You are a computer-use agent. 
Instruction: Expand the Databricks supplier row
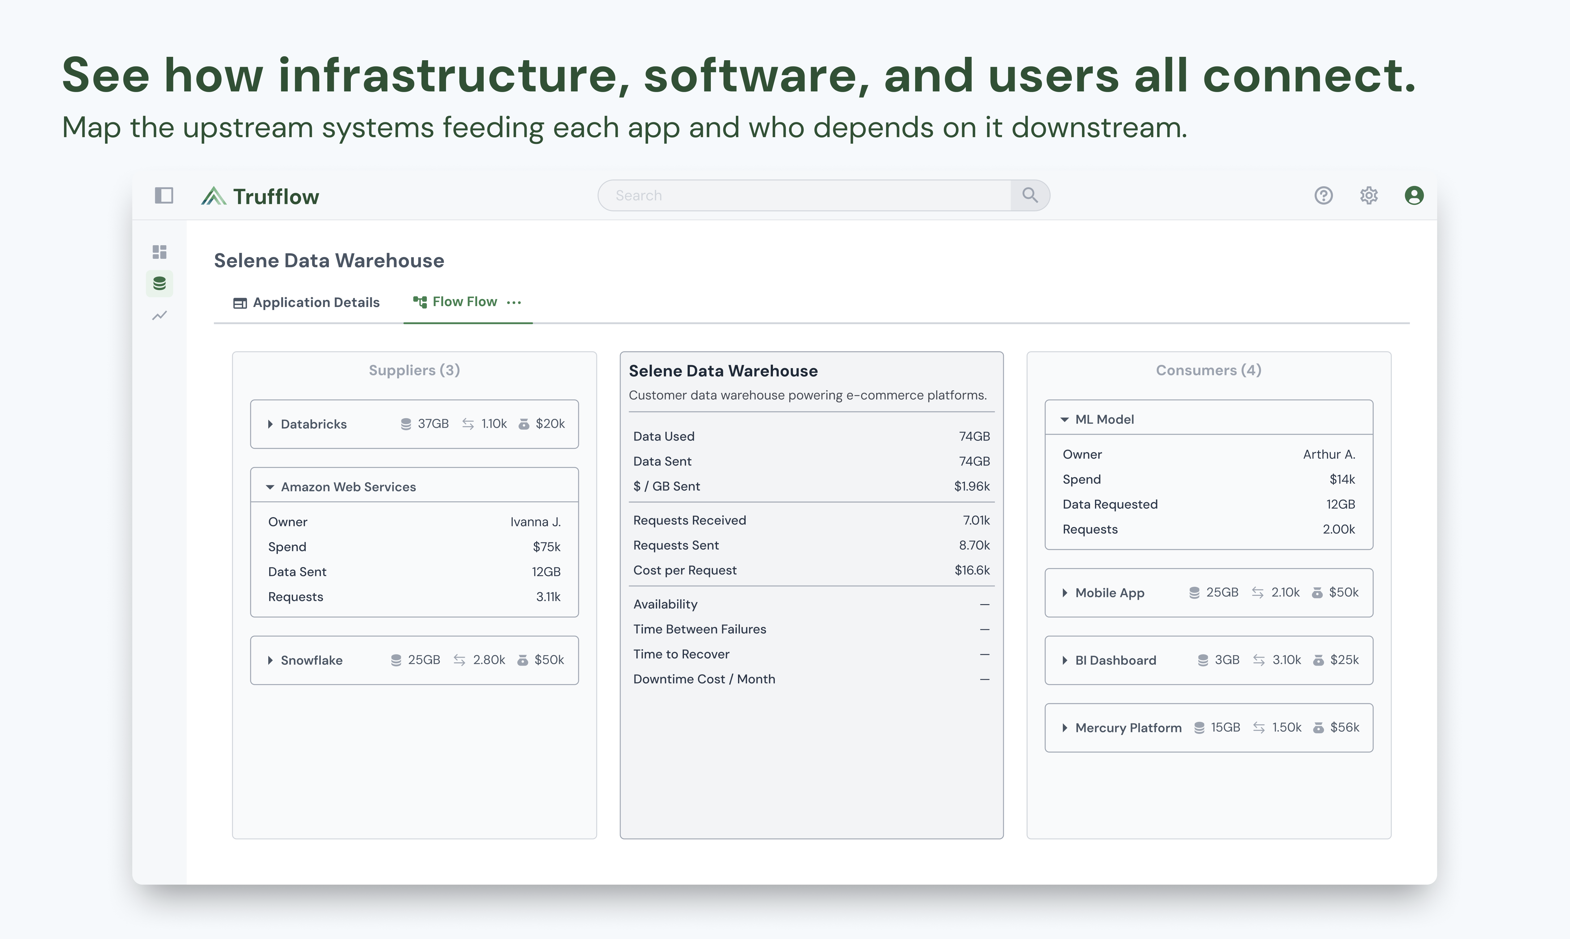point(270,424)
